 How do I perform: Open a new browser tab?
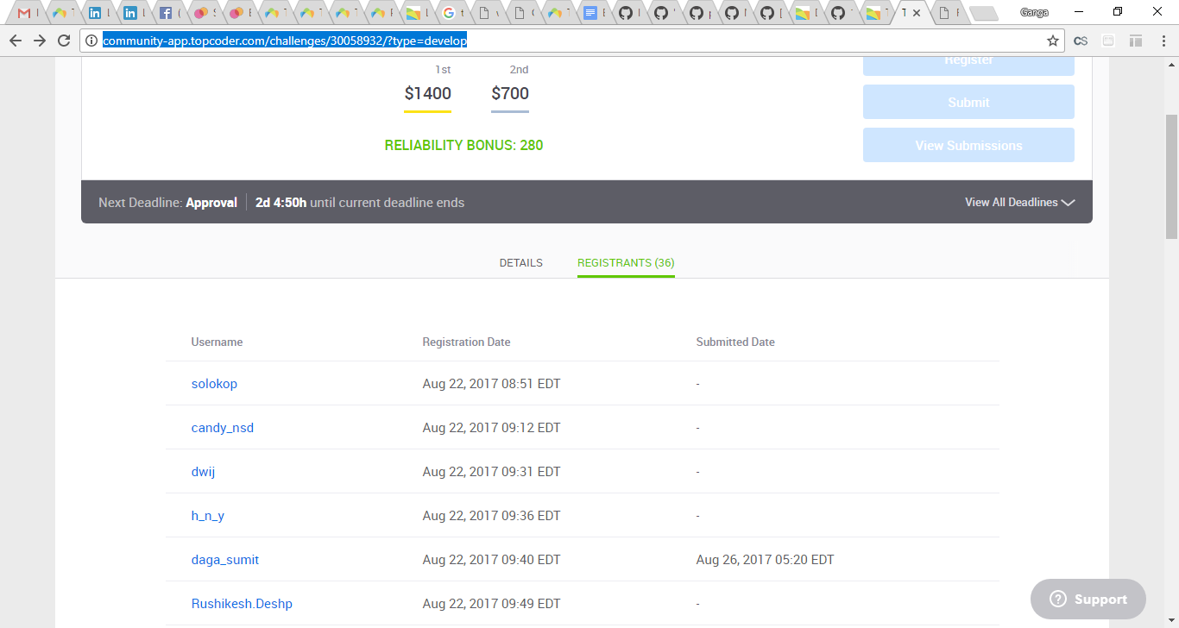coord(983,13)
